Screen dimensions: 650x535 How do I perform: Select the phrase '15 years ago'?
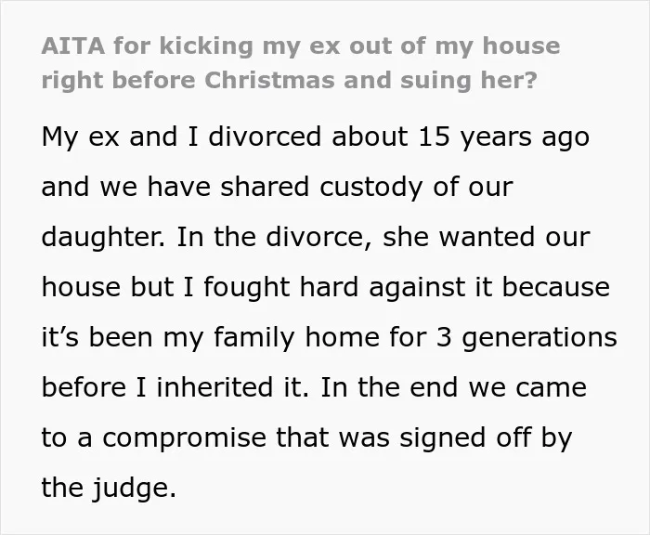(x=503, y=137)
